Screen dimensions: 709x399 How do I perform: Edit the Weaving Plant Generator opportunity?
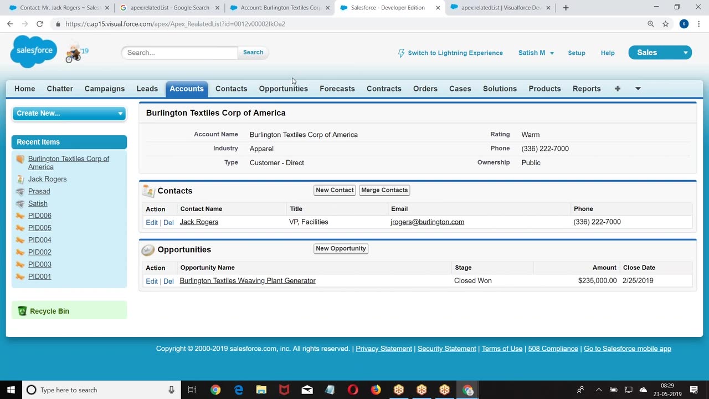coord(152,281)
